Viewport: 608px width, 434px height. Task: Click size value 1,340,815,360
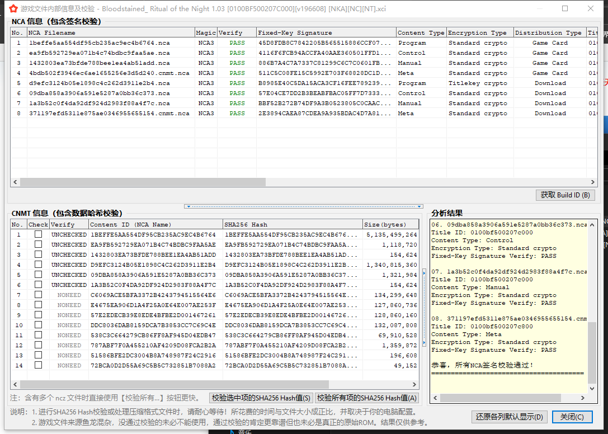392,265
